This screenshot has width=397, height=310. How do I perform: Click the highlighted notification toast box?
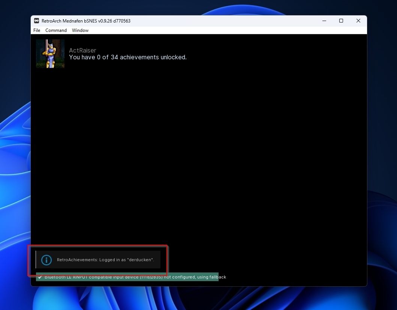[x=97, y=260]
